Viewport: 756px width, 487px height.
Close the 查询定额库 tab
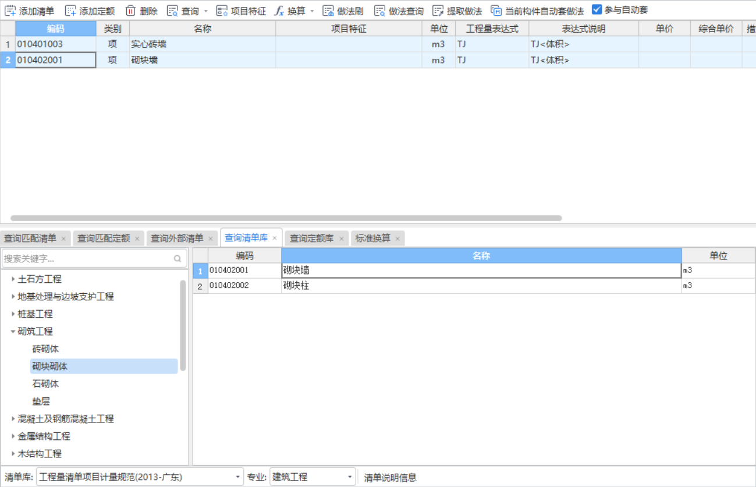tap(342, 239)
